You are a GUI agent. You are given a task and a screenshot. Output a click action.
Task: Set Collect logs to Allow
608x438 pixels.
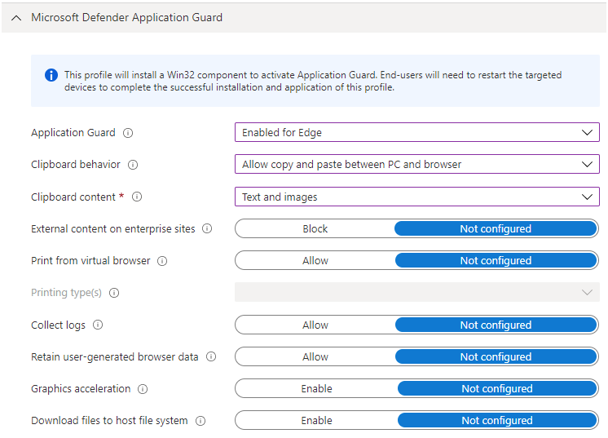(x=315, y=325)
